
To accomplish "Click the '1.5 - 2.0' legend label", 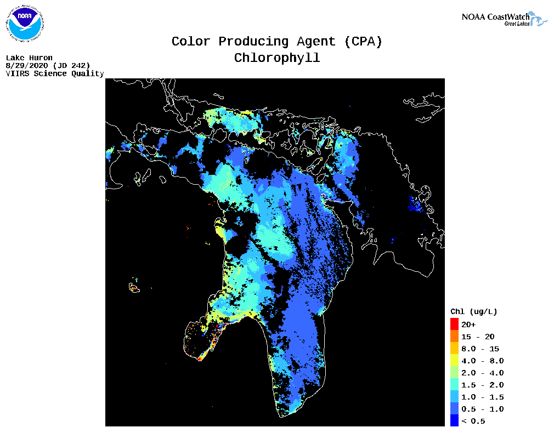I will (x=483, y=385).
